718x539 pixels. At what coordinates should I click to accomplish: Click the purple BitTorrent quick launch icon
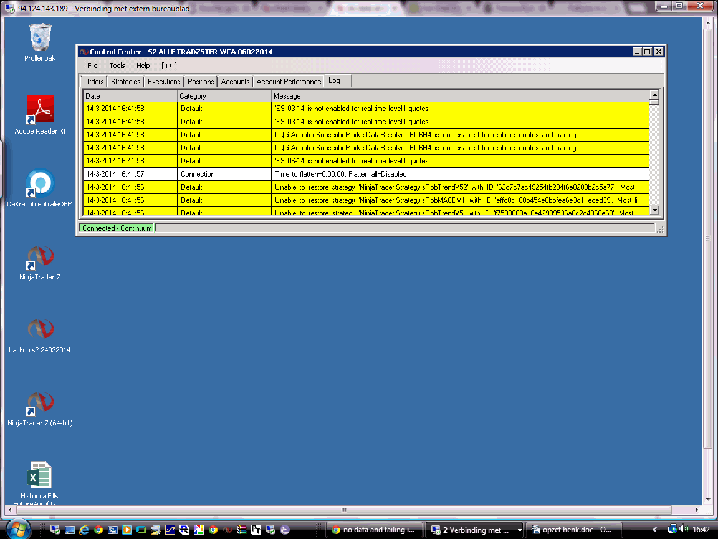point(285,530)
